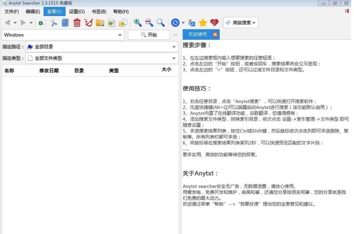Open the 高级搜索 advanced search dropdown
Screen dimensions: 354x234
point(241,22)
